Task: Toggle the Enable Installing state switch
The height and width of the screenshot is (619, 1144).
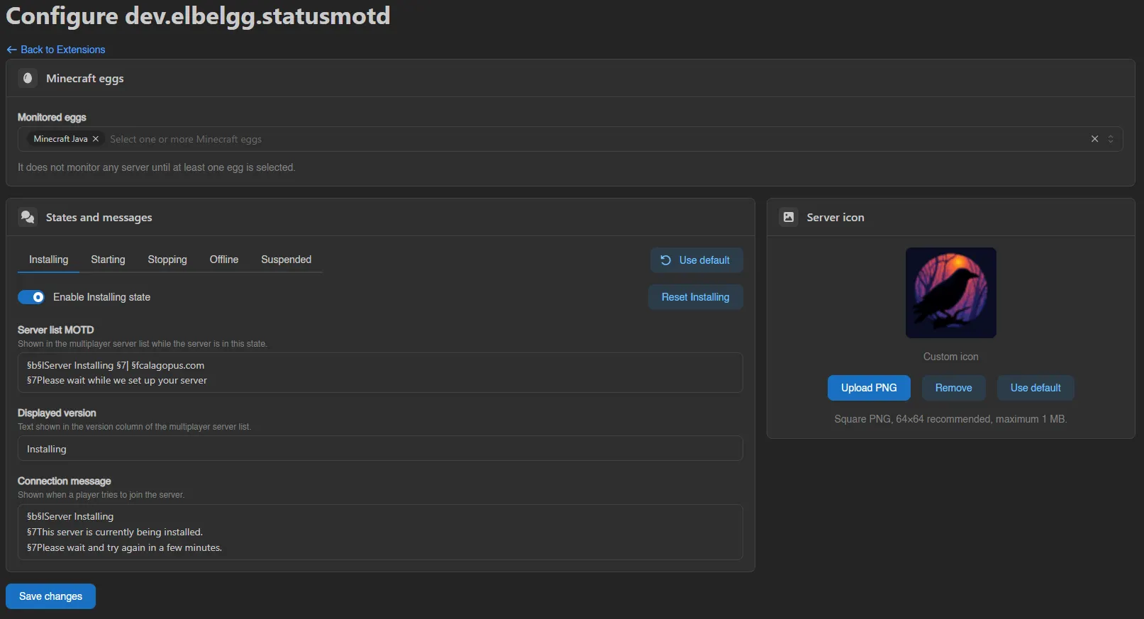Action: (31, 297)
